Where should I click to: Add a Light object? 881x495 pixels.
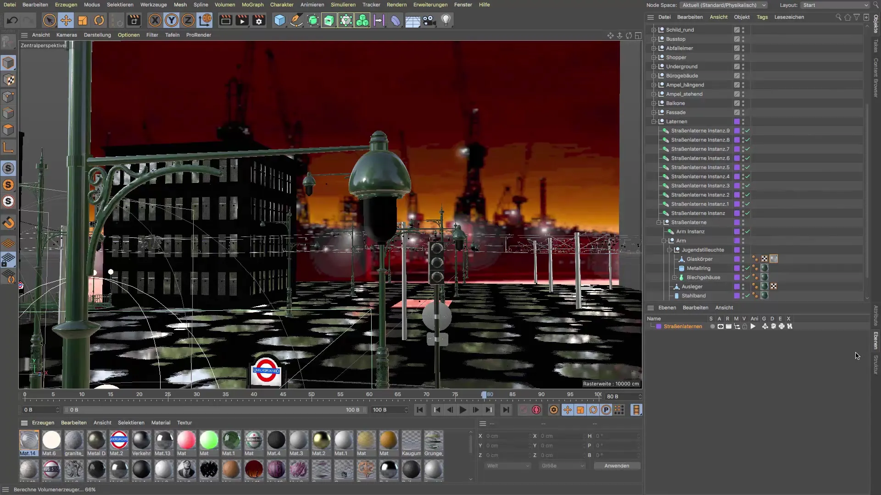click(446, 20)
